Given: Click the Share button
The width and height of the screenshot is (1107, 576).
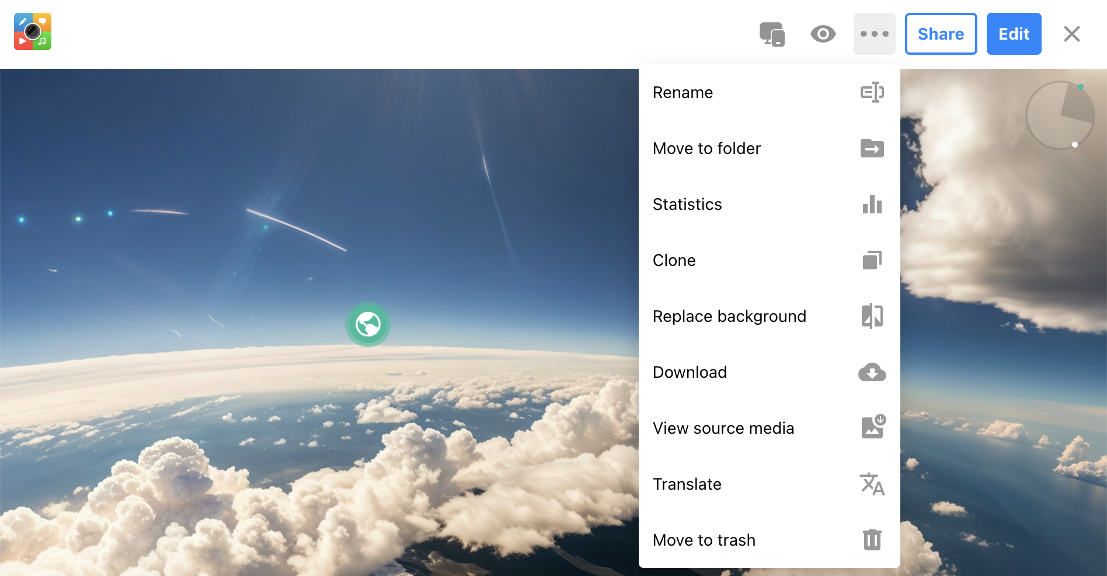Looking at the screenshot, I should (941, 34).
